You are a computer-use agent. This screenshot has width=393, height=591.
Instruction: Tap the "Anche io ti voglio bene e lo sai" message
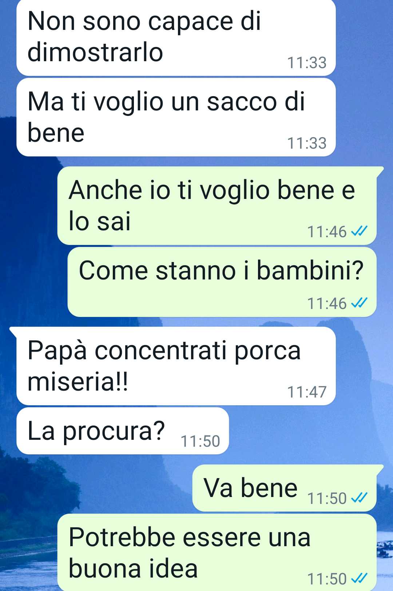tap(217, 206)
